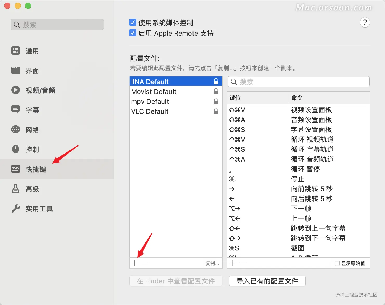385x305 pixels.
Task: Select the 停止 command row
Action: (x=299, y=179)
